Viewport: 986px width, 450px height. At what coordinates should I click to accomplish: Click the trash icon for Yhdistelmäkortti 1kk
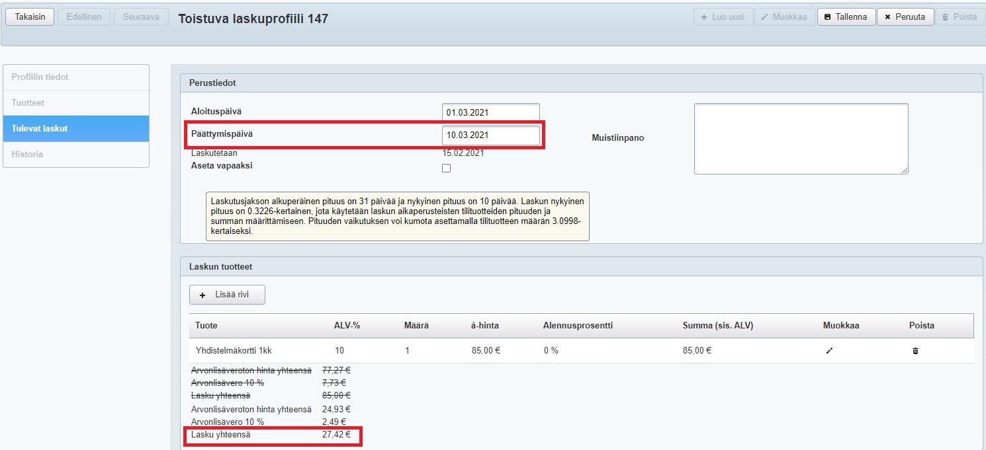pyautogui.click(x=915, y=351)
